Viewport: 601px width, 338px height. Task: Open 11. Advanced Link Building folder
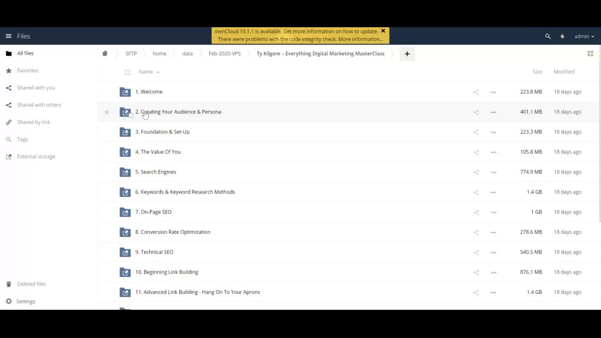198,292
